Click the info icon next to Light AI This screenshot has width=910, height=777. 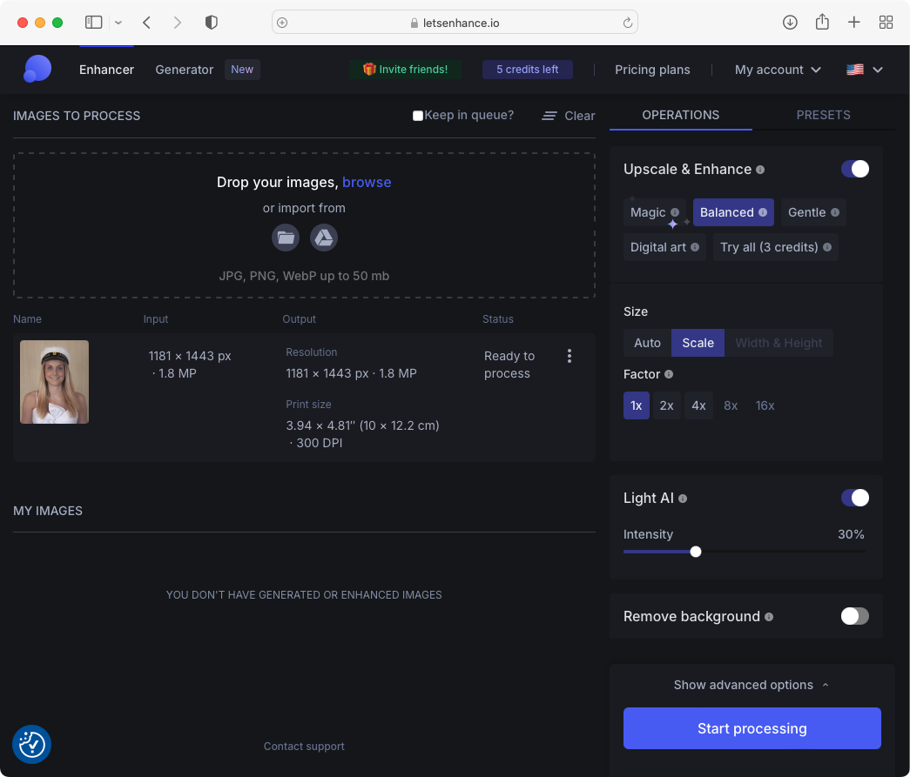click(683, 499)
